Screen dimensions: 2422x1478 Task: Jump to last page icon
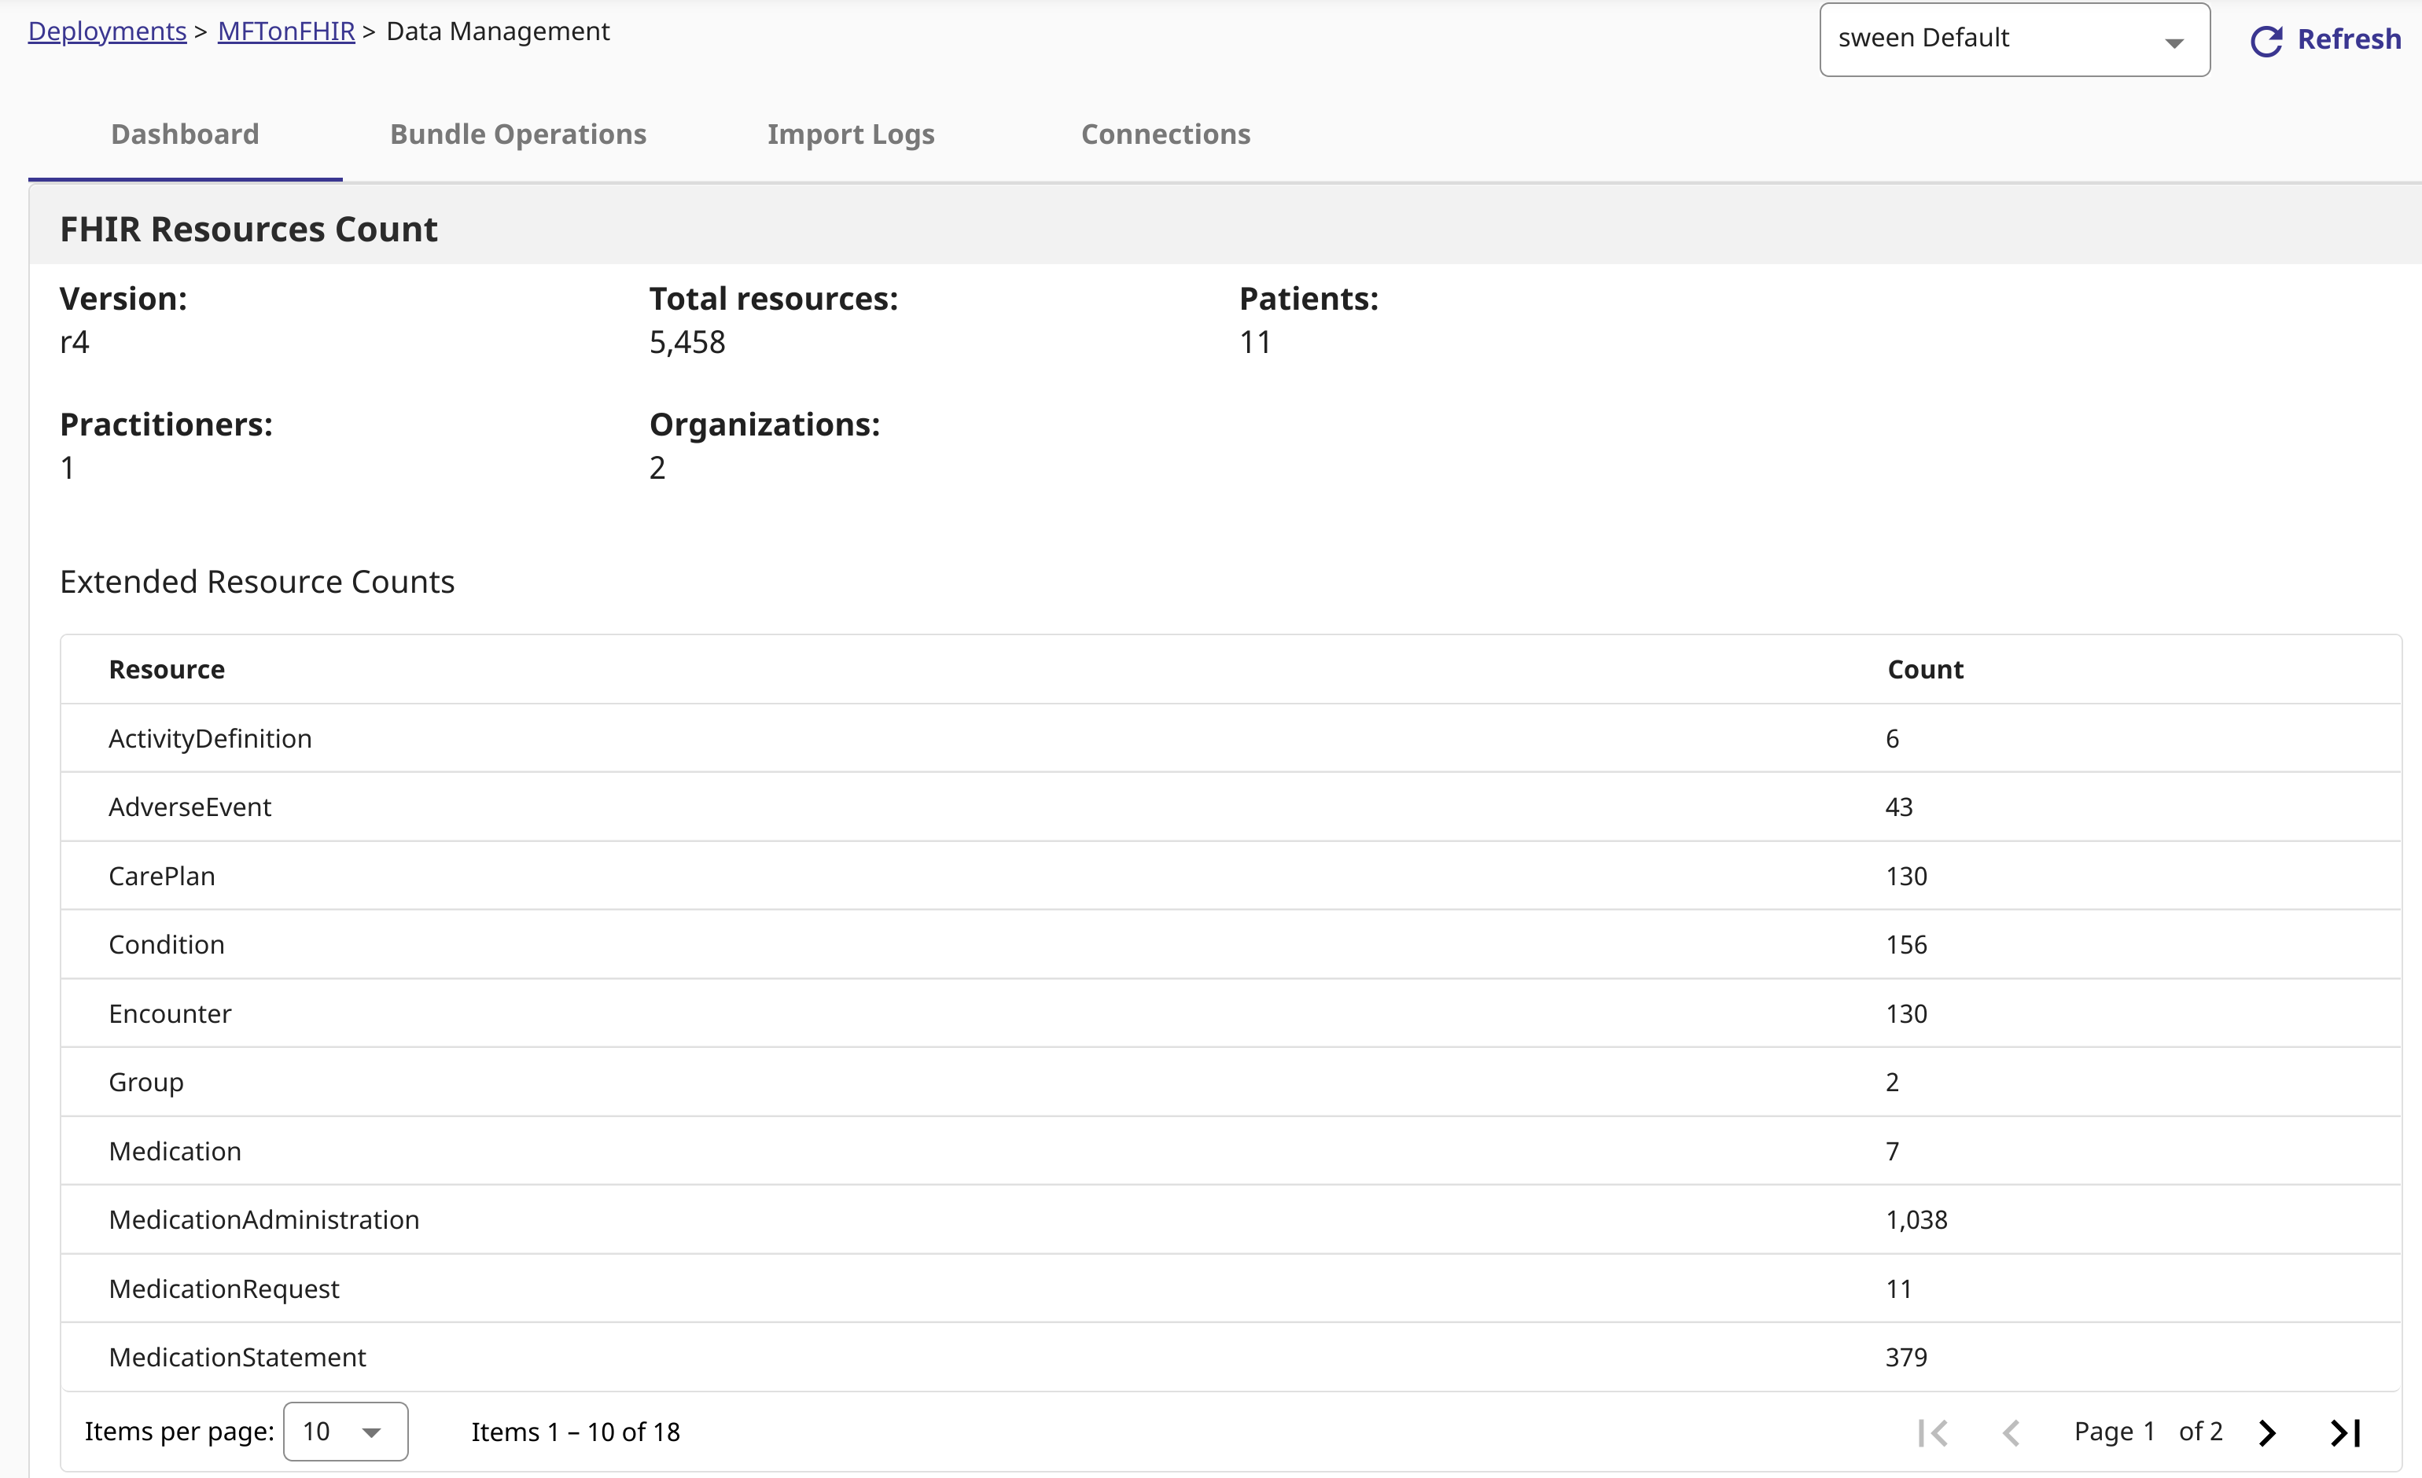pyautogui.click(x=2345, y=1432)
